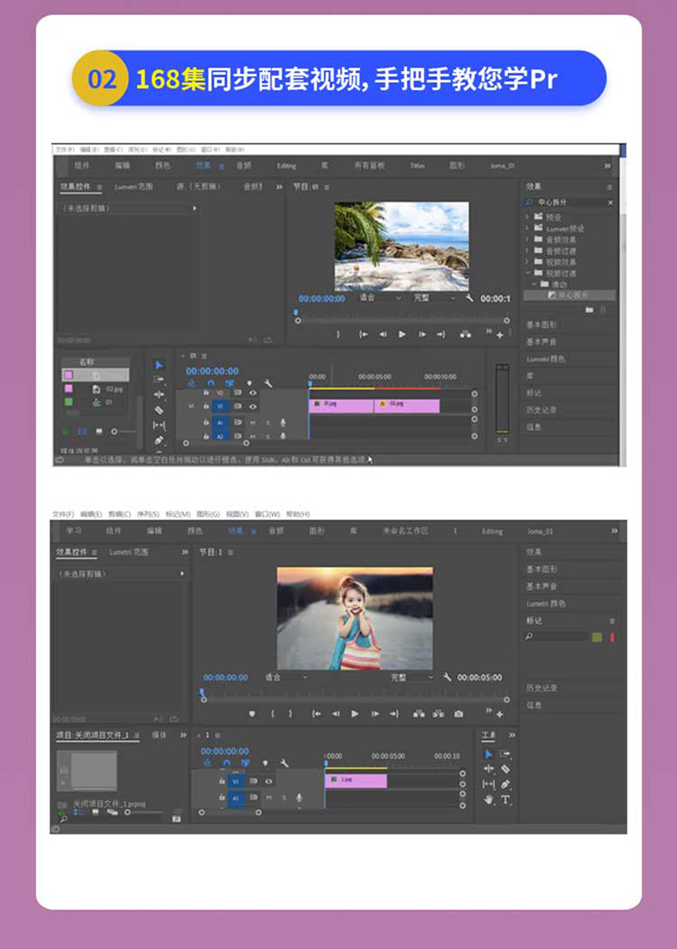Select the Type tool in the tools panel
The width and height of the screenshot is (677, 949).
point(506,799)
